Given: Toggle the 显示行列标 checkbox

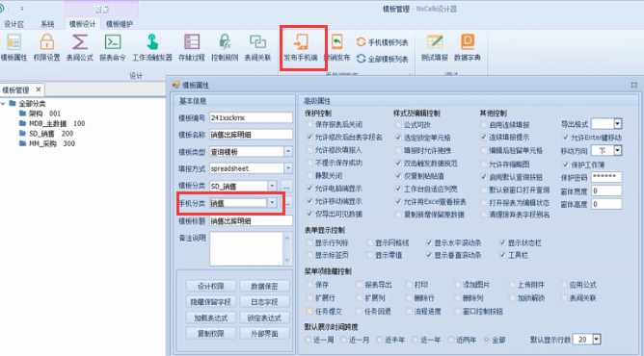Looking at the screenshot, I should coord(309,242).
